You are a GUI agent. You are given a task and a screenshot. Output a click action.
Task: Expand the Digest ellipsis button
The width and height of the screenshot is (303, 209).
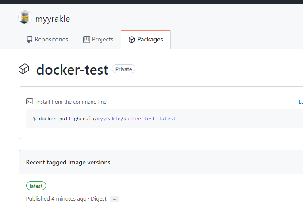[x=115, y=199]
